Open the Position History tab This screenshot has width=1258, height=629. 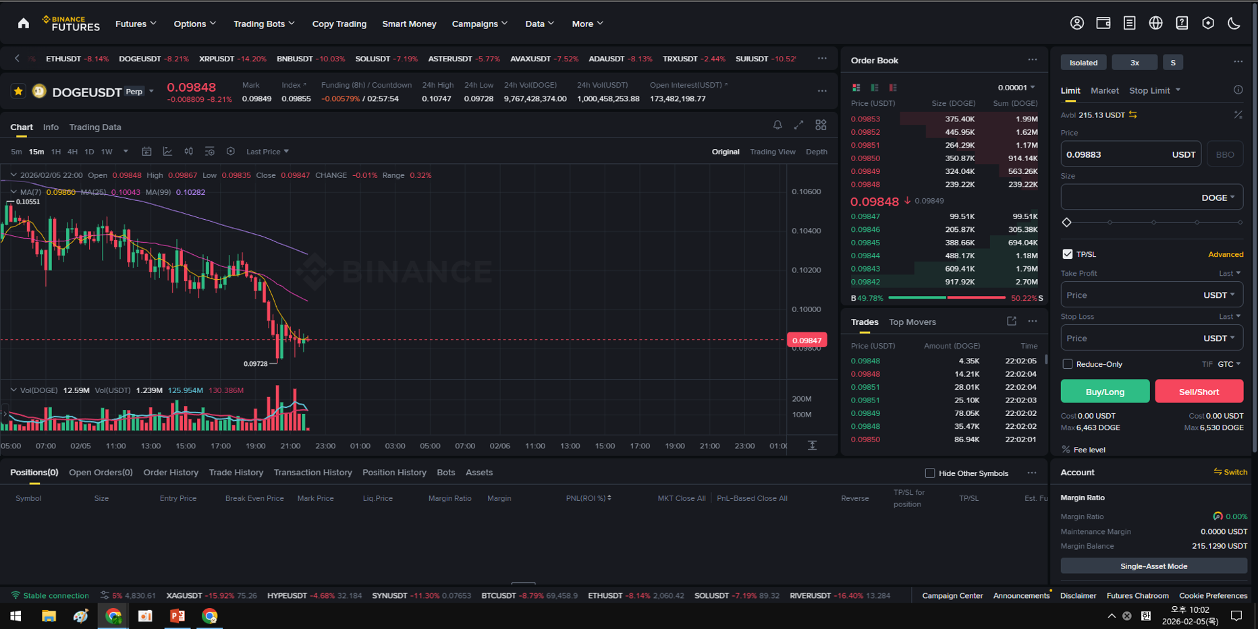pos(394,473)
